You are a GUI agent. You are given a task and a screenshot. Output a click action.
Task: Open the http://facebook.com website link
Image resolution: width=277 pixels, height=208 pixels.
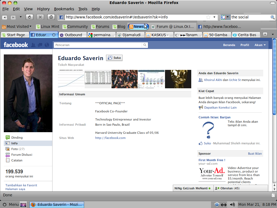coord(110,138)
